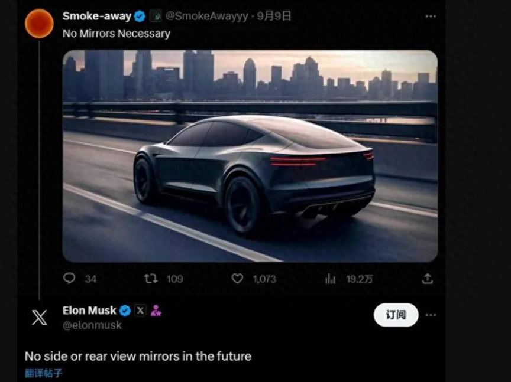Open the @elonmusk handle link

pyautogui.click(x=92, y=325)
